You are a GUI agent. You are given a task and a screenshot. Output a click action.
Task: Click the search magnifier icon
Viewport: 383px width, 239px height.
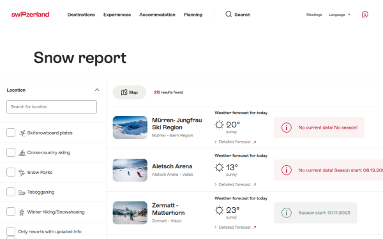(x=229, y=14)
